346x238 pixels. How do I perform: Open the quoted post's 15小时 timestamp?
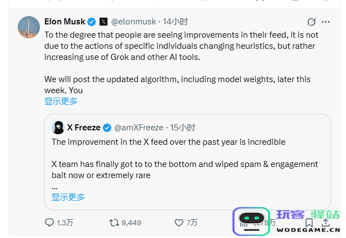point(183,128)
